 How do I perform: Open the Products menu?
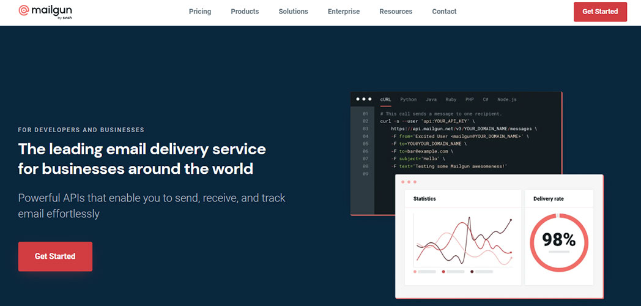[245, 12]
